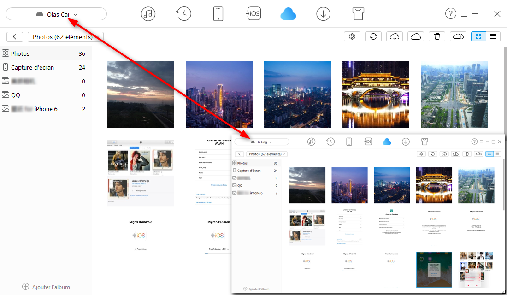Expand the Olas Cai account dropdown

coord(56,14)
